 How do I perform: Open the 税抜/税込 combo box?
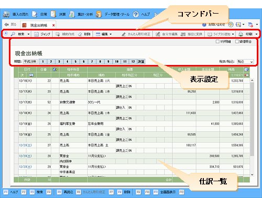click(245, 61)
